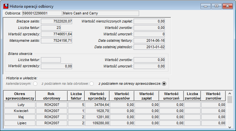Select the Kwiecień period row cell
Image resolution: width=236 pixels, height=131 pixels.
(x=20, y=111)
